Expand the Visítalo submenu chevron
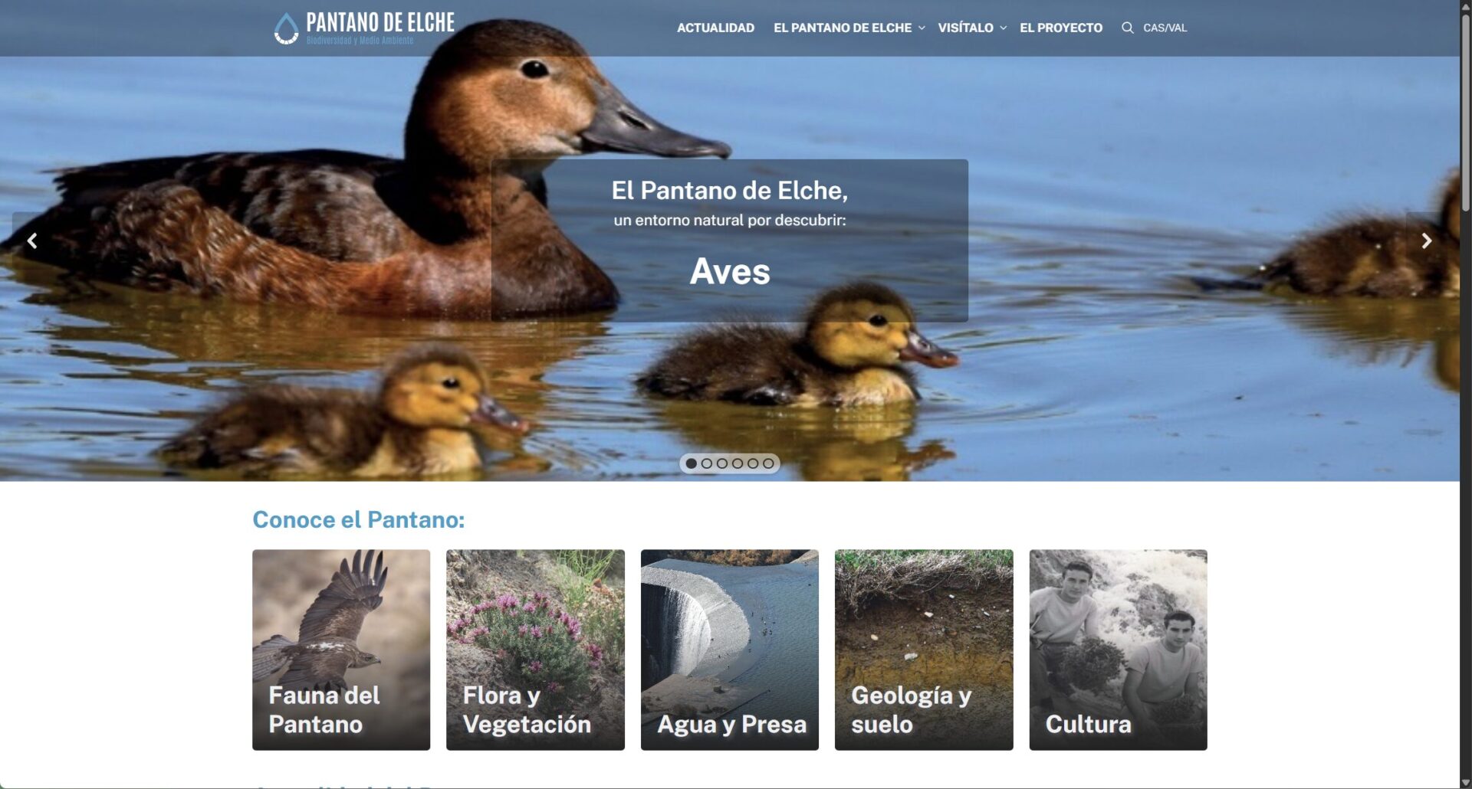 click(1003, 28)
